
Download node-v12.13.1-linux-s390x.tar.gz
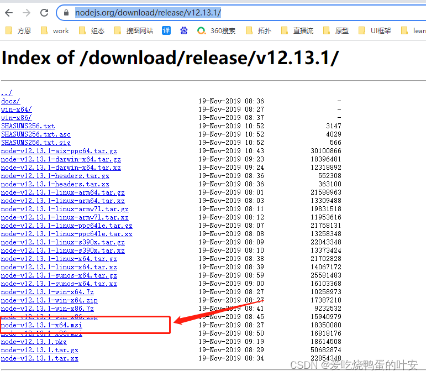(x=63, y=242)
